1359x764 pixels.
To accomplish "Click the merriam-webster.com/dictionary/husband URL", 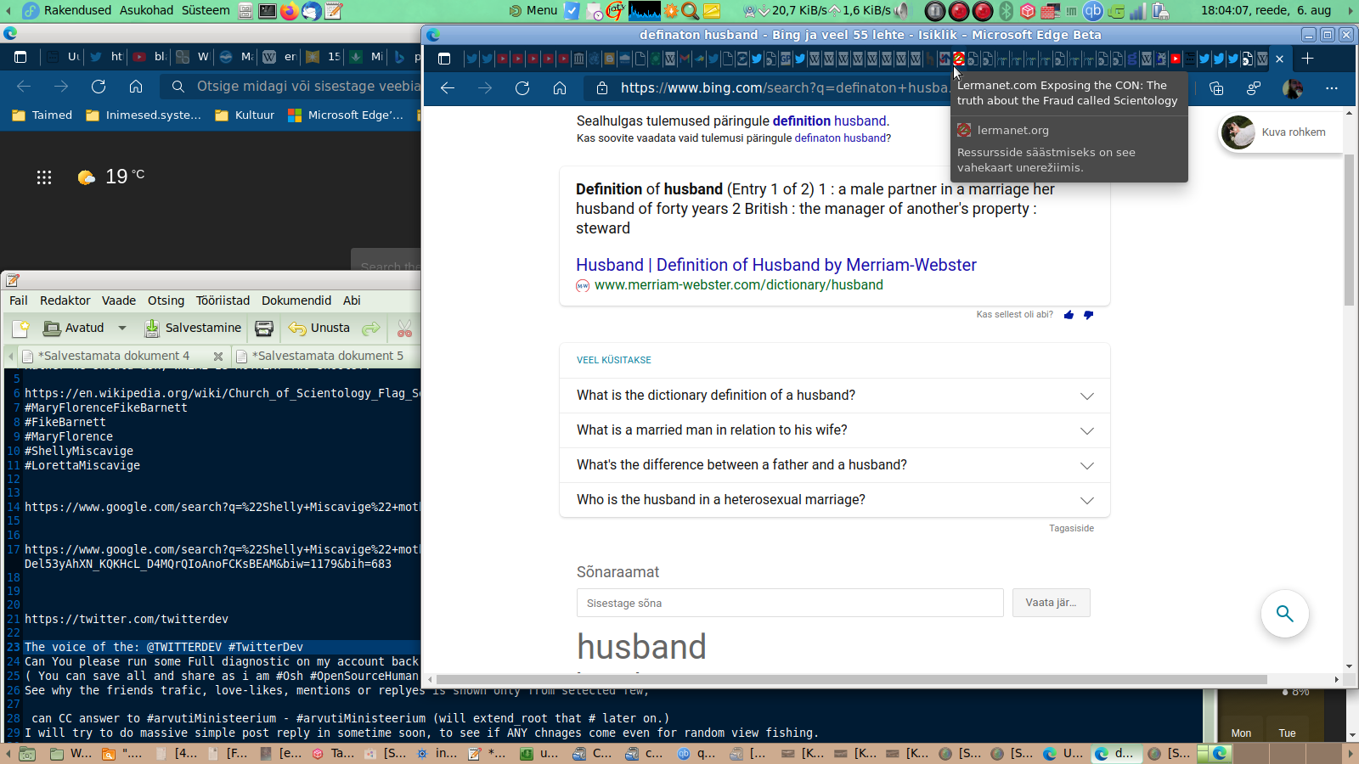I will [x=738, y=285].
